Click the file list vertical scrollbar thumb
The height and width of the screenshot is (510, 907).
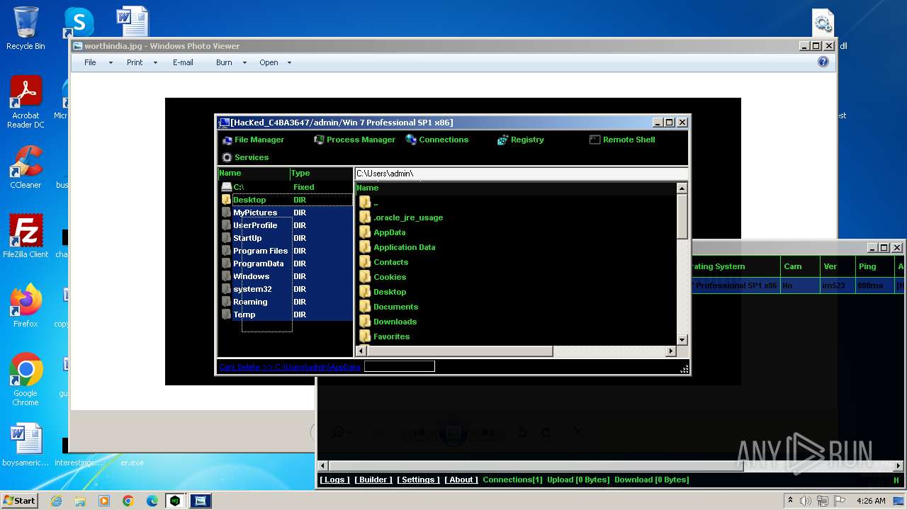(682, 217)
